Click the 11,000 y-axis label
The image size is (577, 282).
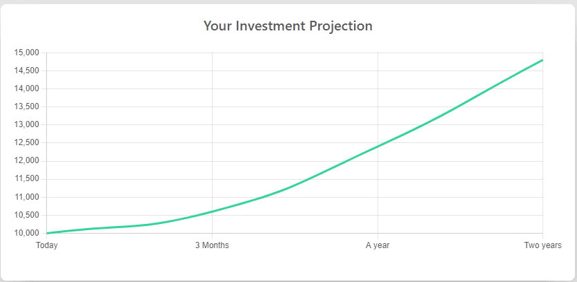click(26, 197)
